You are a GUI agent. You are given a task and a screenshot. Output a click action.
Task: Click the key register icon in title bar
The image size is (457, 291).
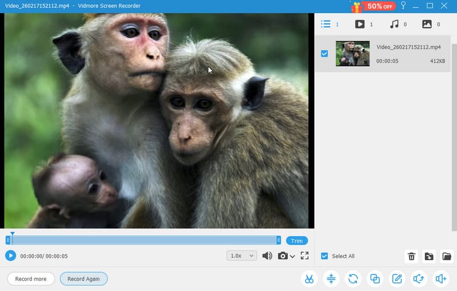(x=403, y=5)
